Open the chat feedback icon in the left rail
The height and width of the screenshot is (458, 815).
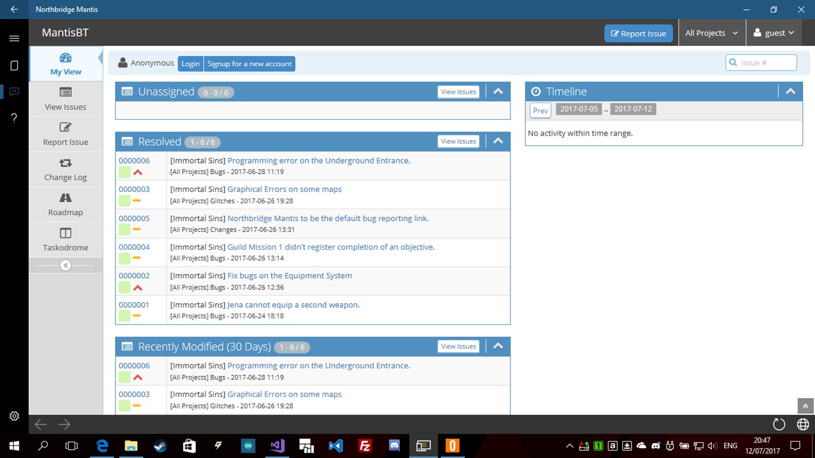14,91
